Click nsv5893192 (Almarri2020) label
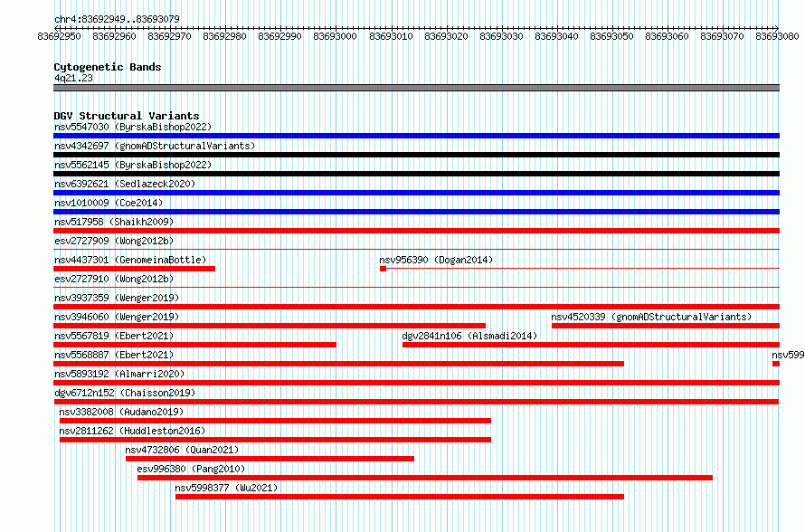This screenshot has width=805, height=532. tap(119, 374)
